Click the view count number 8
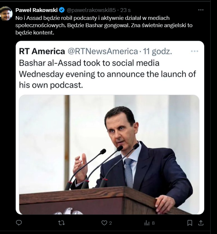This screenshot has height=234, width=217. click(153, 223)
